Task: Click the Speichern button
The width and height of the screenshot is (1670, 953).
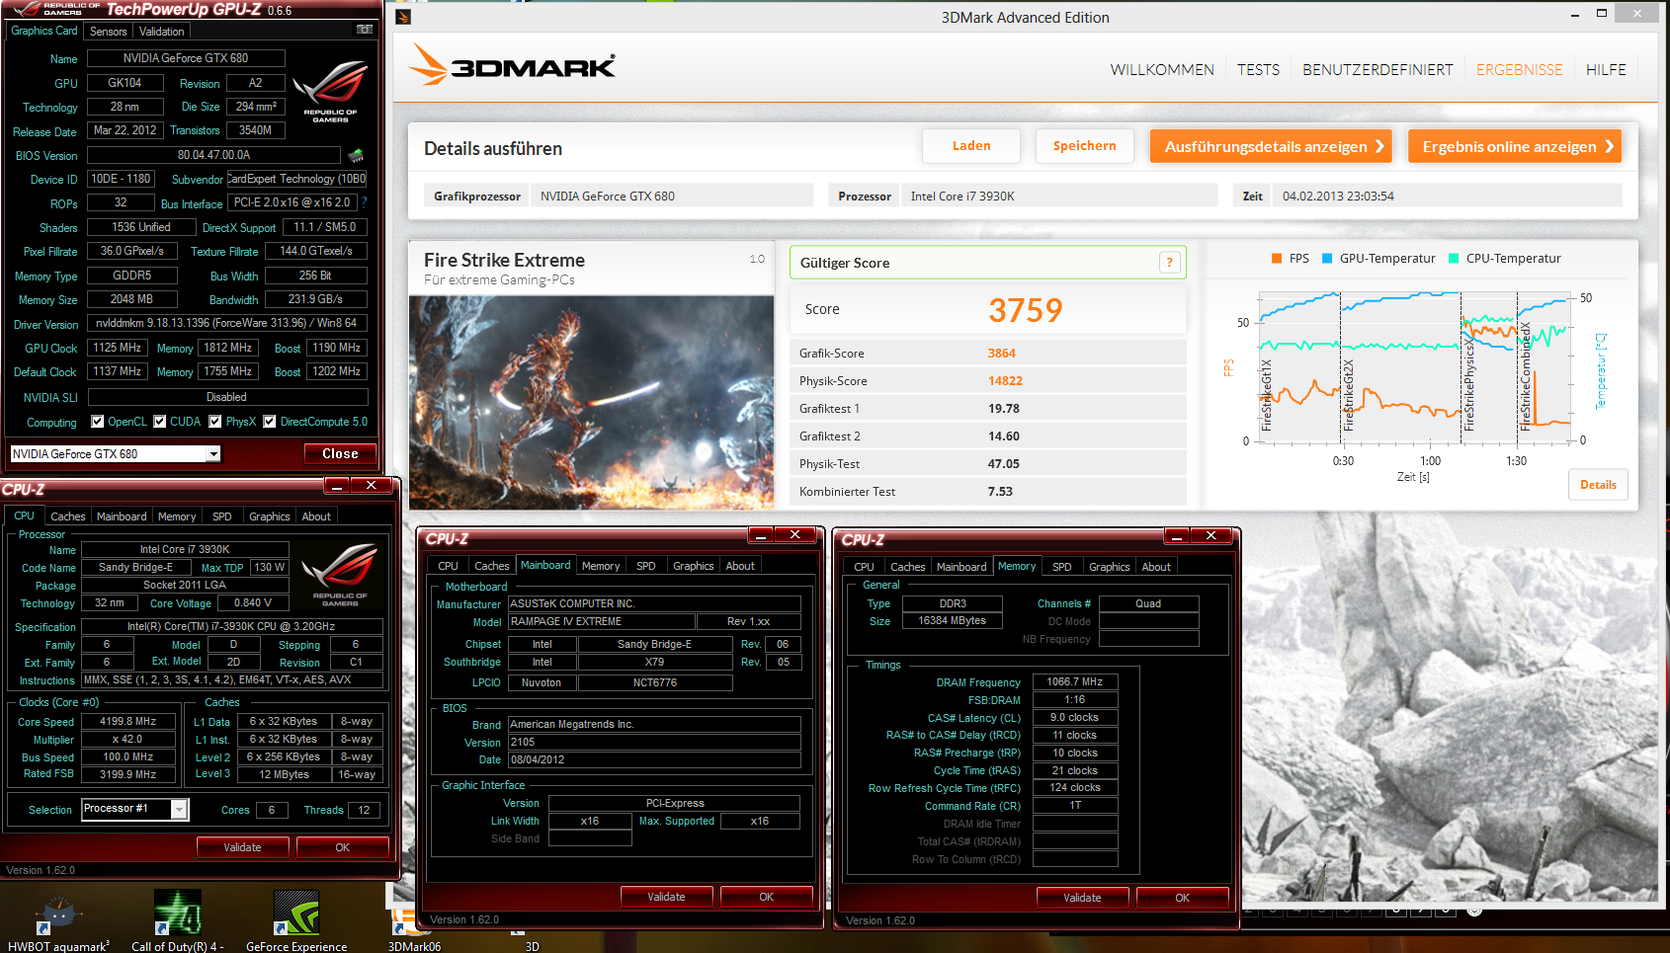Action: click(x=1084, y=145)
